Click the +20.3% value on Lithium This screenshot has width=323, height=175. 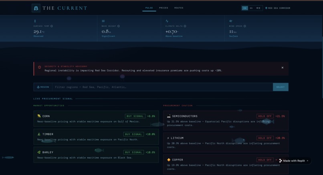(x=280, y=138)
